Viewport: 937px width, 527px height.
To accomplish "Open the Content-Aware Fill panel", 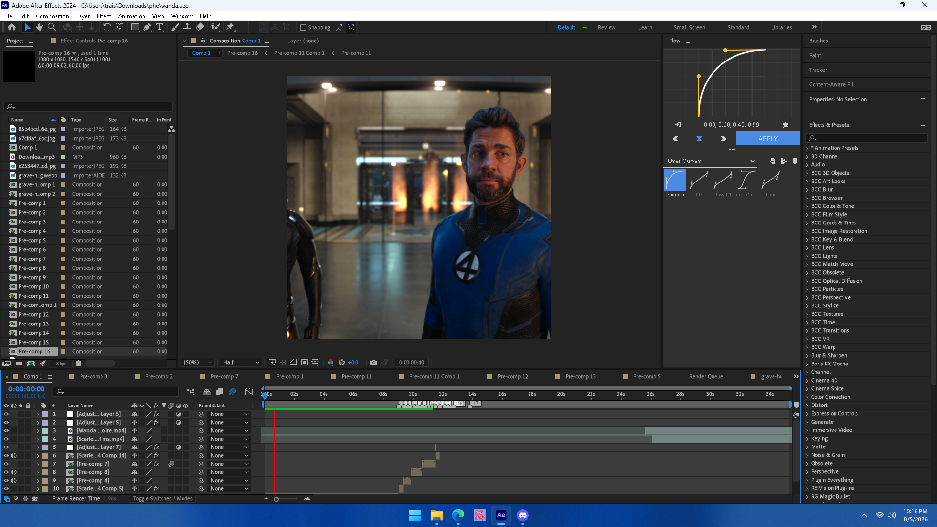I will coord(832,85).
